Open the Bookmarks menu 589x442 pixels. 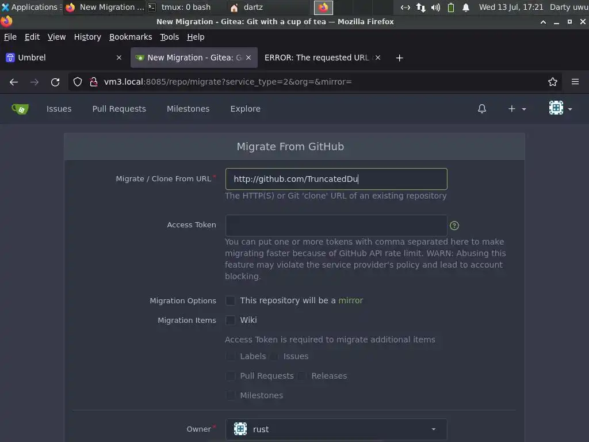click(x=131, y=37)
